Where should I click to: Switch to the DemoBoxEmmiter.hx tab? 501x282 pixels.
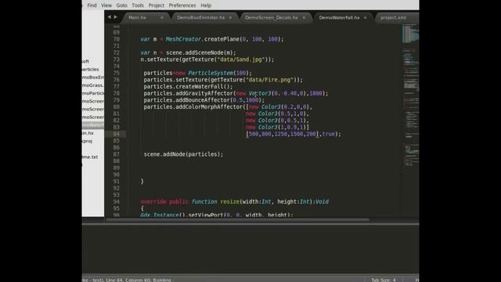(x=200, y=17)
